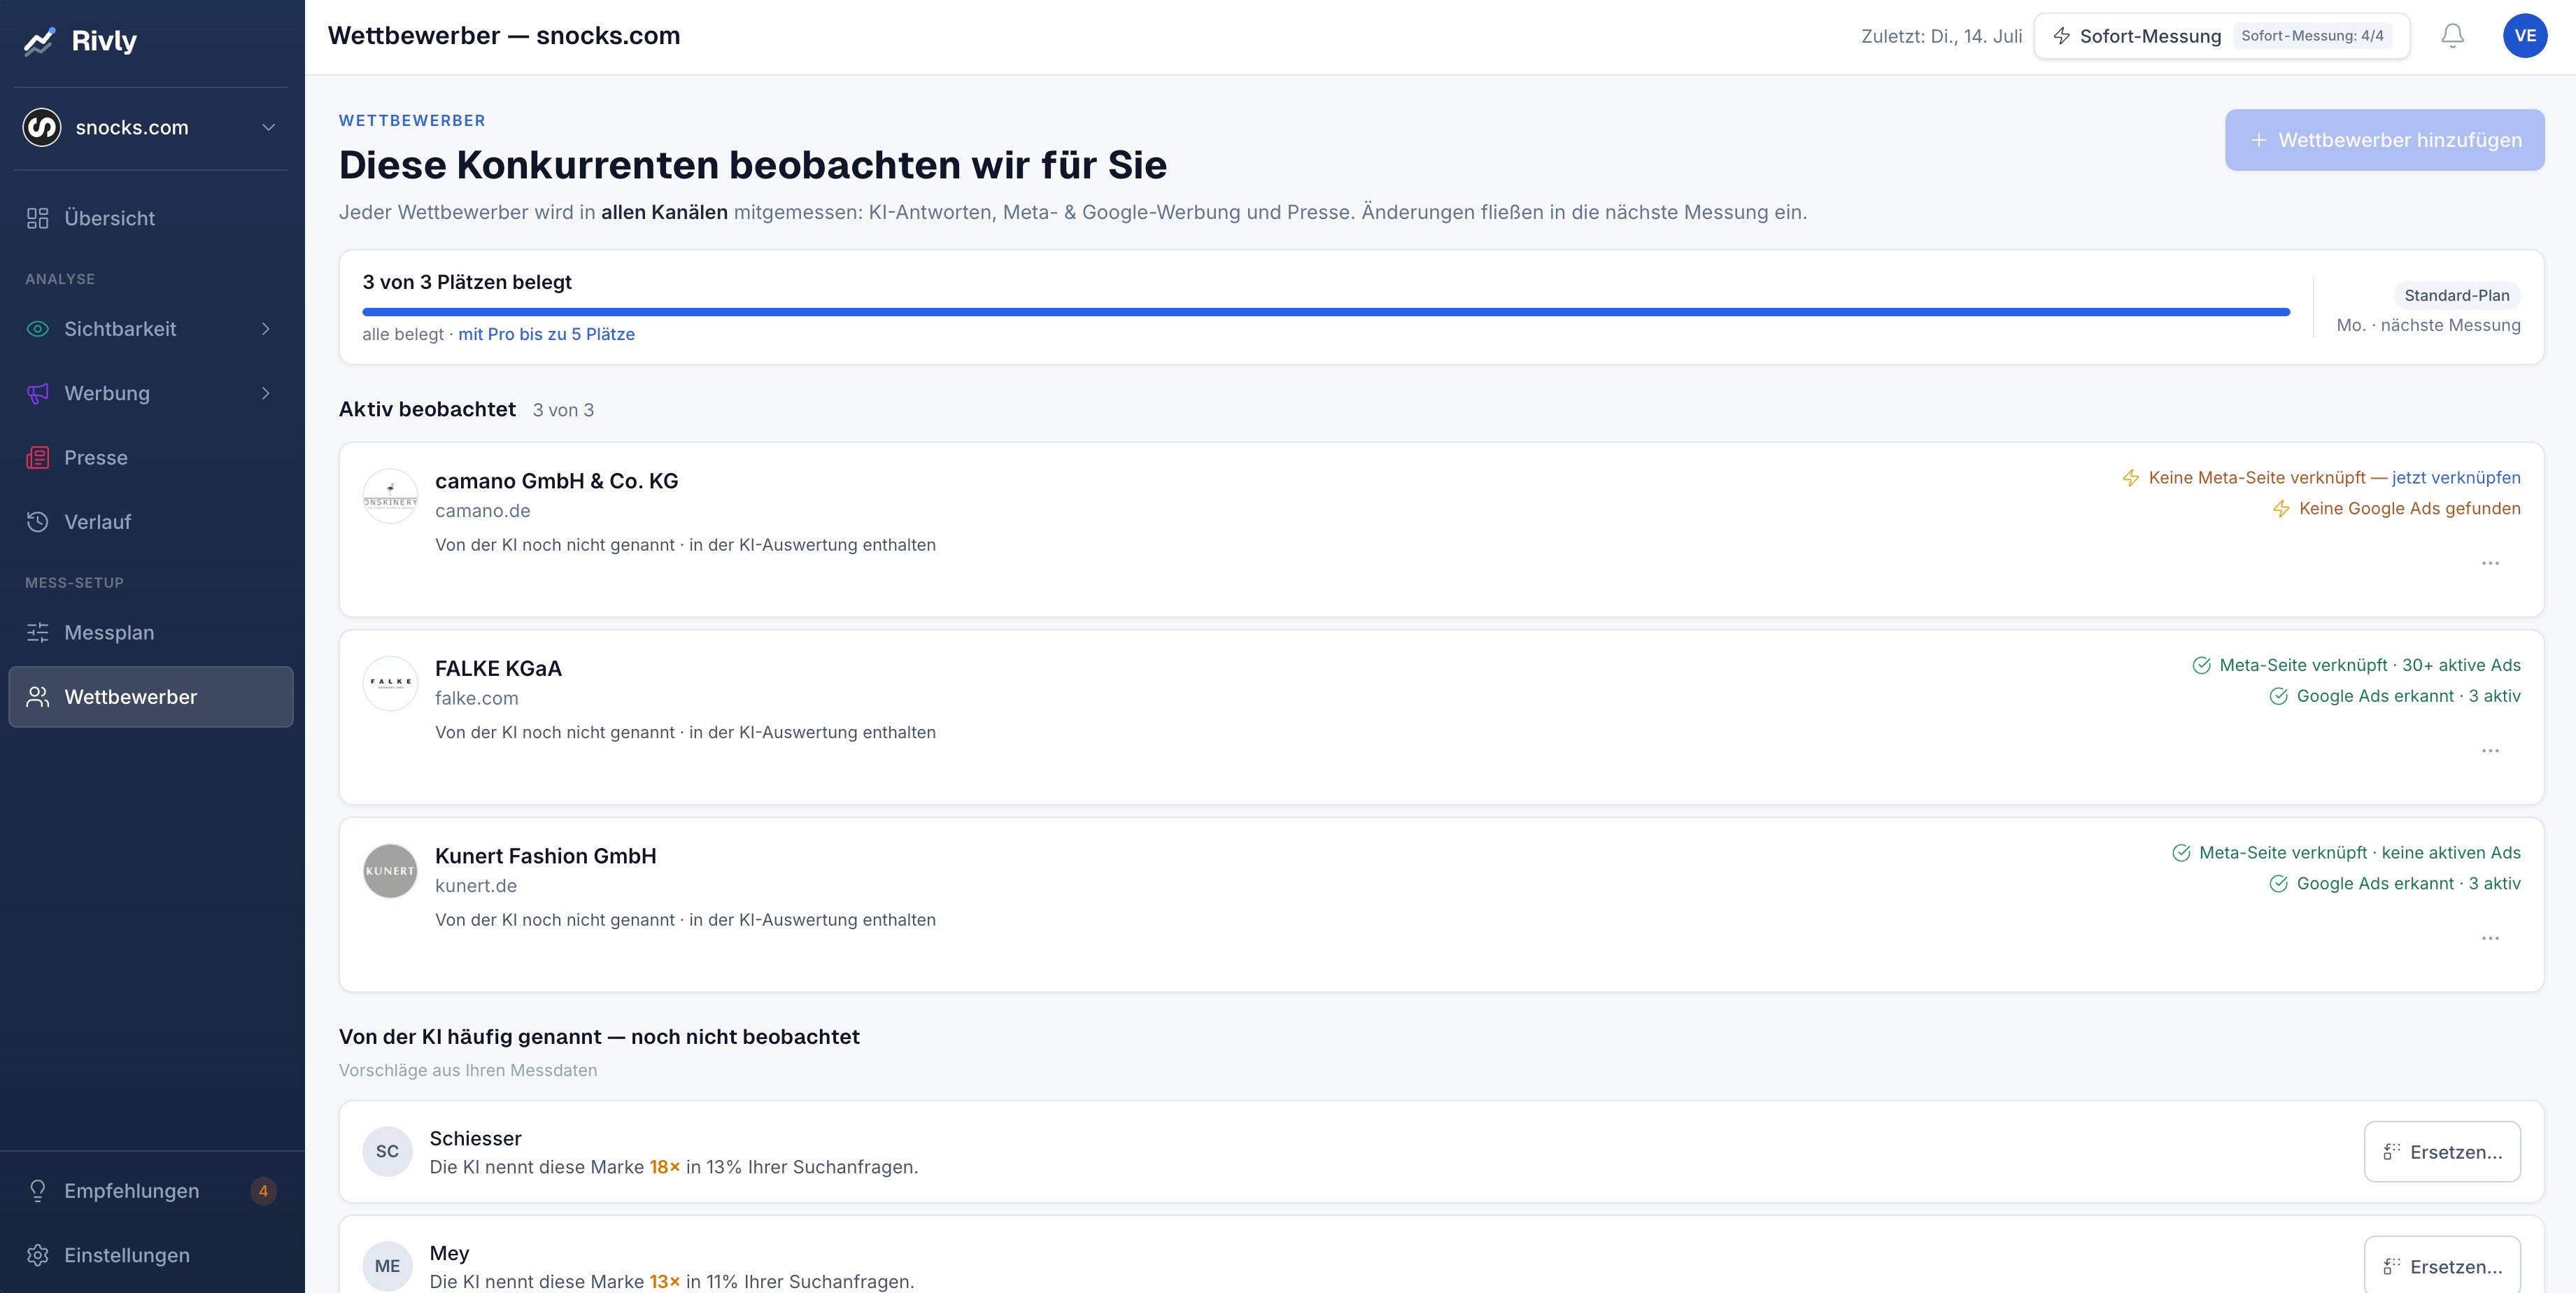2576x1293 pixels.
Task: Open the Sichtbarkeit section
Action: (x=151, y=329)
